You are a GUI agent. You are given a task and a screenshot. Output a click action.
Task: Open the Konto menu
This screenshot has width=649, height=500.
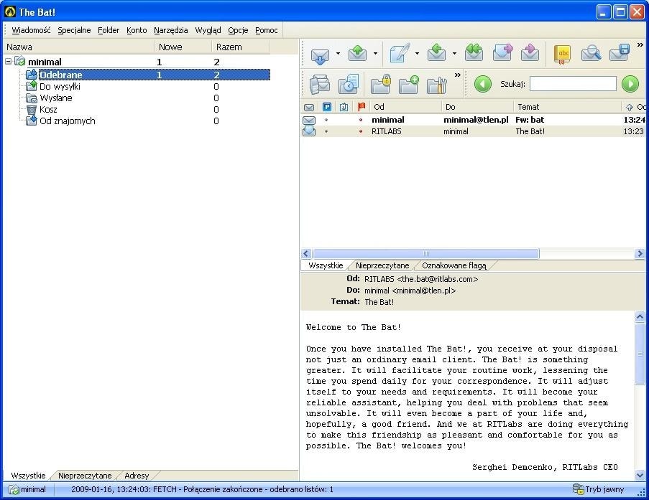pos(137,30)
